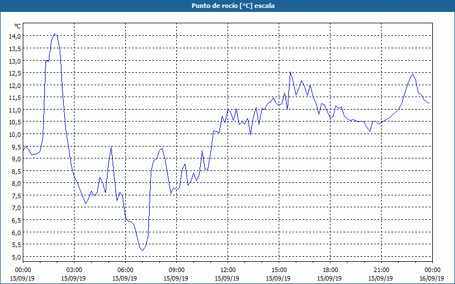This screenshot has width=455, height=284.
Task: Pick the 6,5 vertical axis value
Action: pyautogui.click(x=16, y=220)
